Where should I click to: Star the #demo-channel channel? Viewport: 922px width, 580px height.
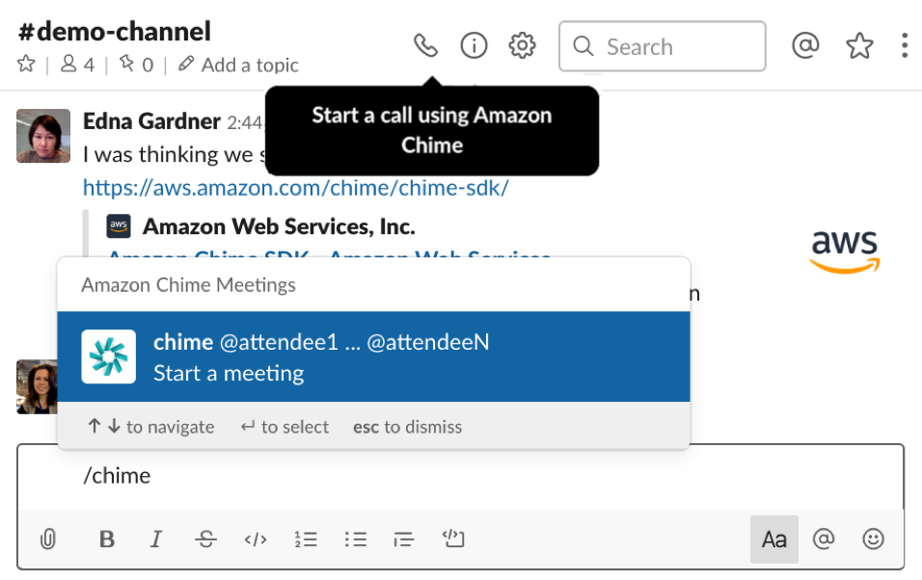pyautogui.click(x=26, y=65)
